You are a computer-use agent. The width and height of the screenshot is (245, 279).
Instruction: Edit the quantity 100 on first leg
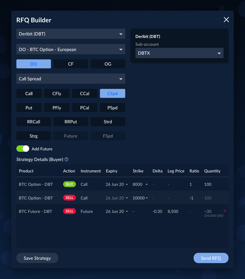(x=208, y=184)
